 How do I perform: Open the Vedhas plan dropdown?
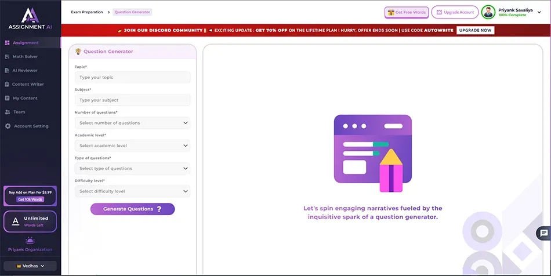point(30,266)
